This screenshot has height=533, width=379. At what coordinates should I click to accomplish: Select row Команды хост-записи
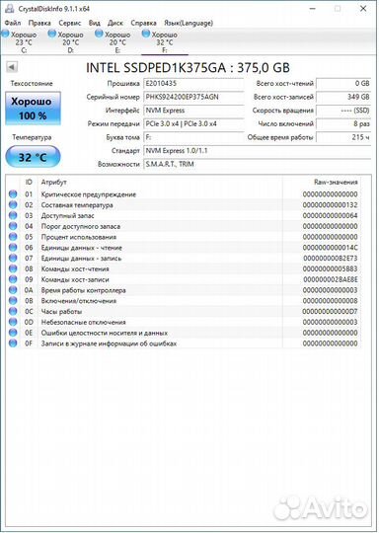(x=184, y=279)
